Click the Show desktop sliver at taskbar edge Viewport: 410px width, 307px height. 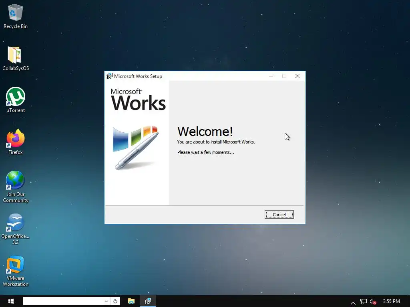pyautogui.click(x=408, y=301)
